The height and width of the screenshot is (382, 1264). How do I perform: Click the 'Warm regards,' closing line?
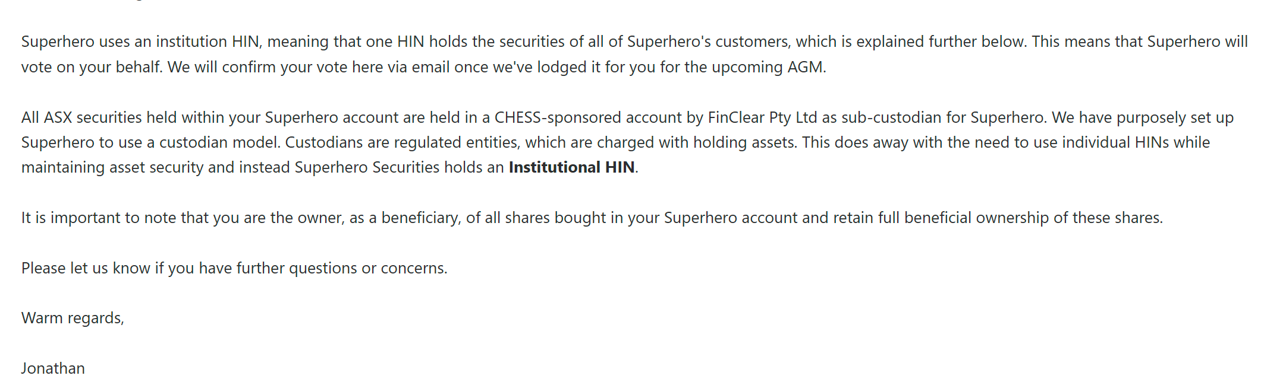click(x=73, y=319)
